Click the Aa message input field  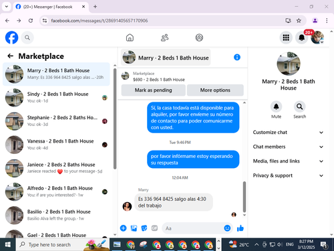click(x=193, y=228)
